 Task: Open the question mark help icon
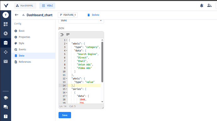coord(6,116)
